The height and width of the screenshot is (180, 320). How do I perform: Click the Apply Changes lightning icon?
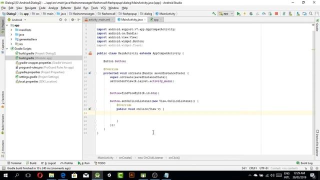click(244, 13)
